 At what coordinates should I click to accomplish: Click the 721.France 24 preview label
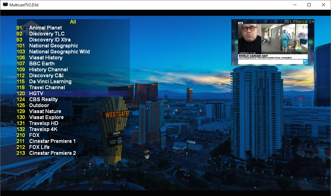(299, 22)
